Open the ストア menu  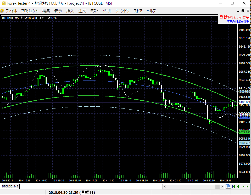138,11
